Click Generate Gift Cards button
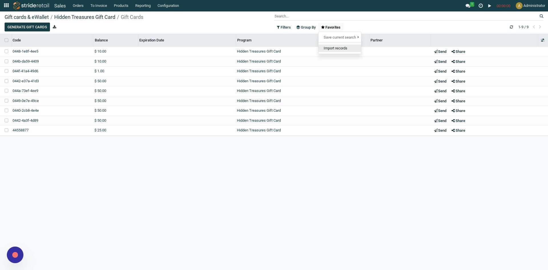 (27, 27)
